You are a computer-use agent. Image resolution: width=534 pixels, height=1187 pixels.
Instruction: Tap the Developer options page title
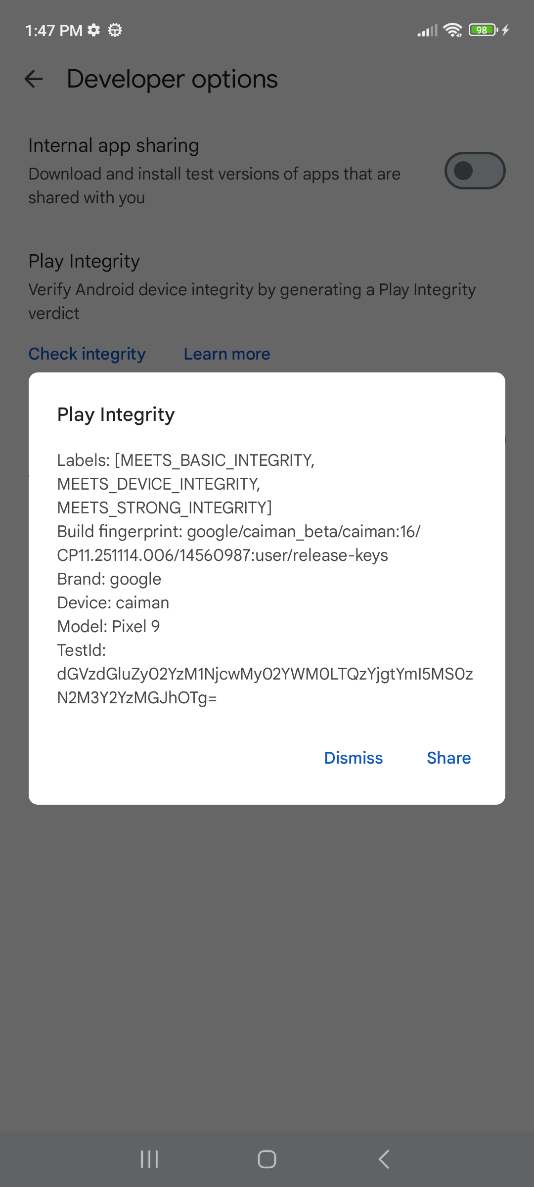pos(172,79)
